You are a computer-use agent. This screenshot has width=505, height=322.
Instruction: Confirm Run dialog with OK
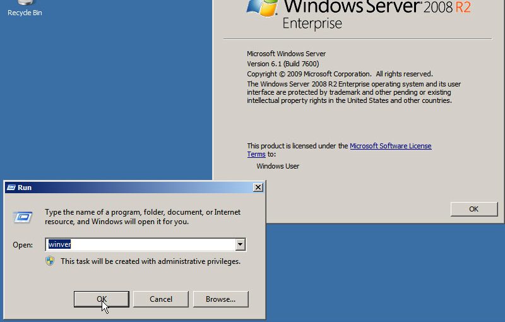point(102,299)
